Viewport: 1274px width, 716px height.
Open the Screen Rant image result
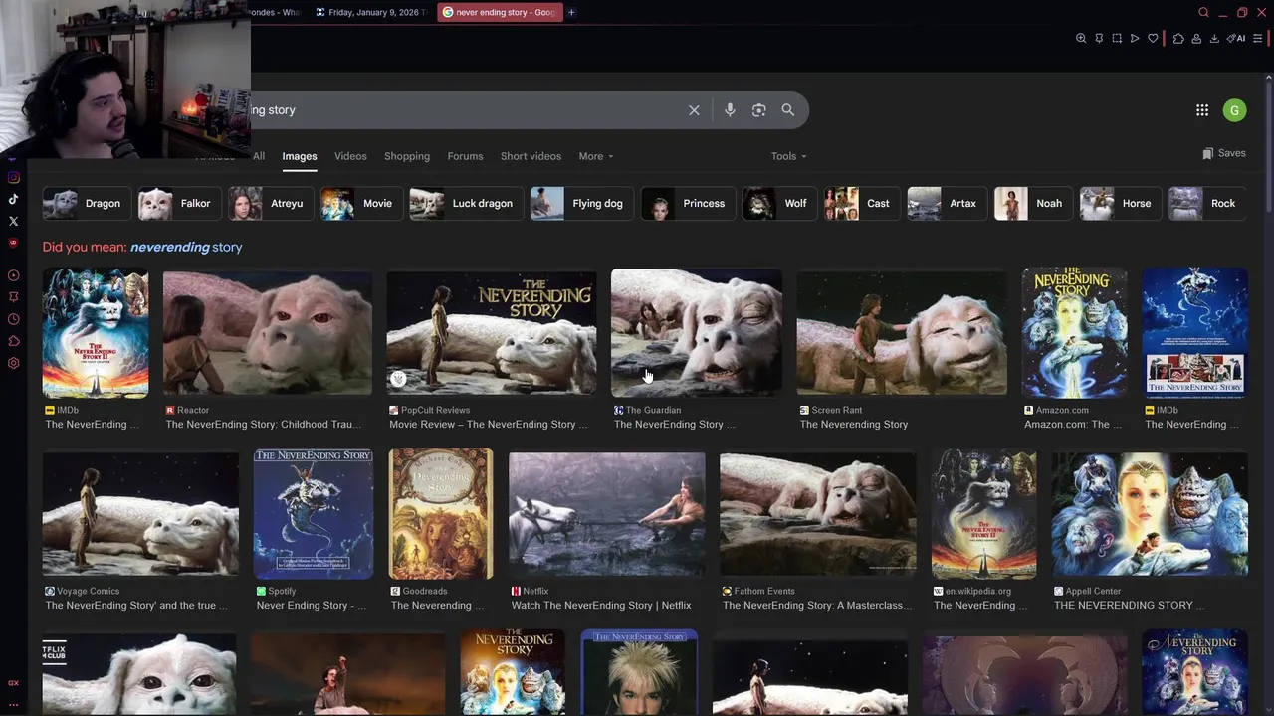[902, 333]
